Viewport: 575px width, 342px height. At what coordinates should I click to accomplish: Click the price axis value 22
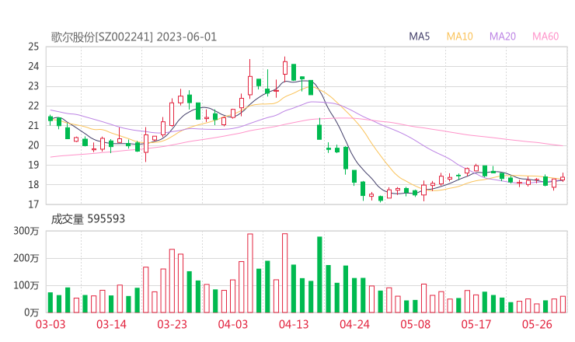coord(33,106)
